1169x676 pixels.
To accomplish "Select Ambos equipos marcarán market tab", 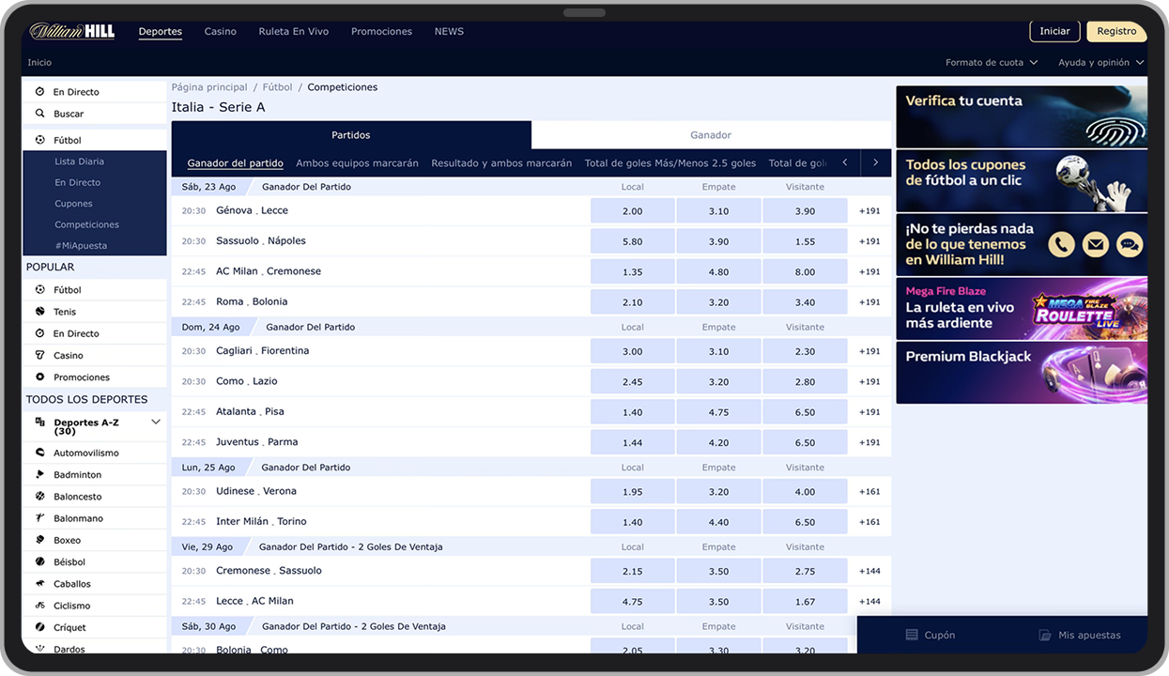I will [x=357, y=163].
